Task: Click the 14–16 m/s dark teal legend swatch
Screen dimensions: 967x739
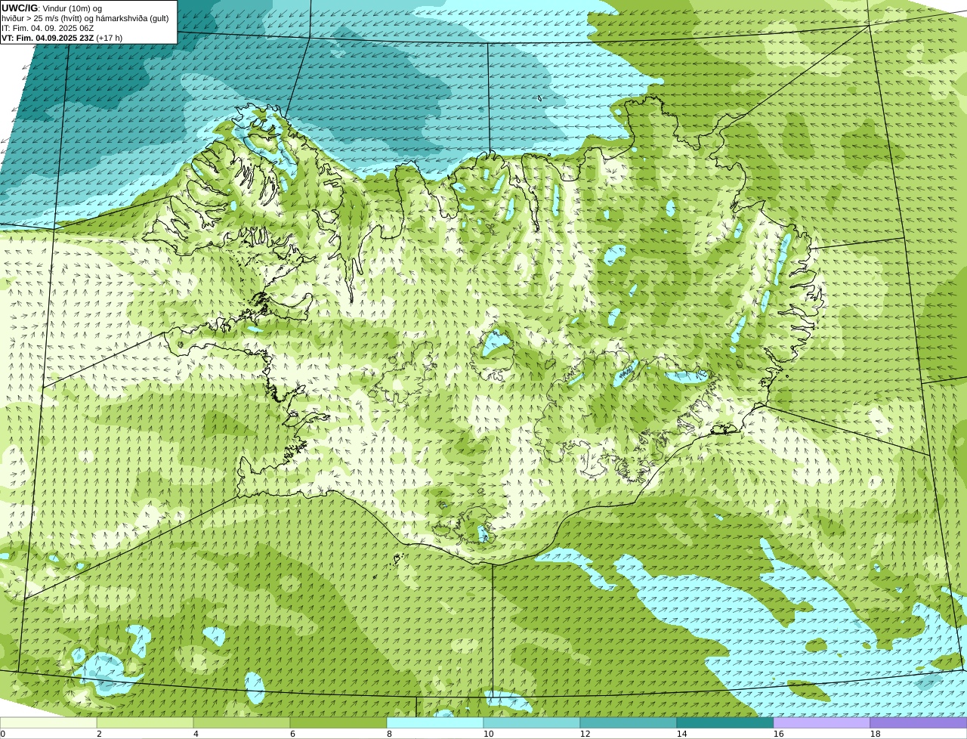Action: click(x=725, y=722)
